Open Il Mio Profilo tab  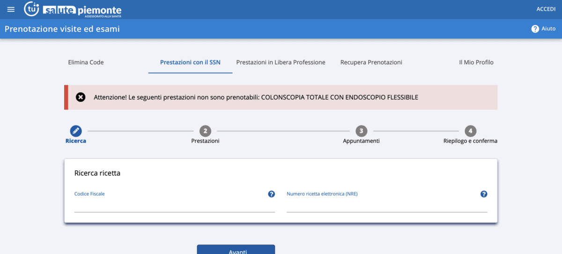(x=476, y=62)
